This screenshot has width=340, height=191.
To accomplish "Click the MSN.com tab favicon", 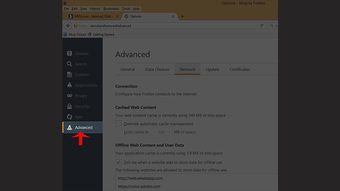I will point(71,16).
